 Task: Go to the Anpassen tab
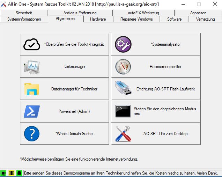click(x=198, y=13)
